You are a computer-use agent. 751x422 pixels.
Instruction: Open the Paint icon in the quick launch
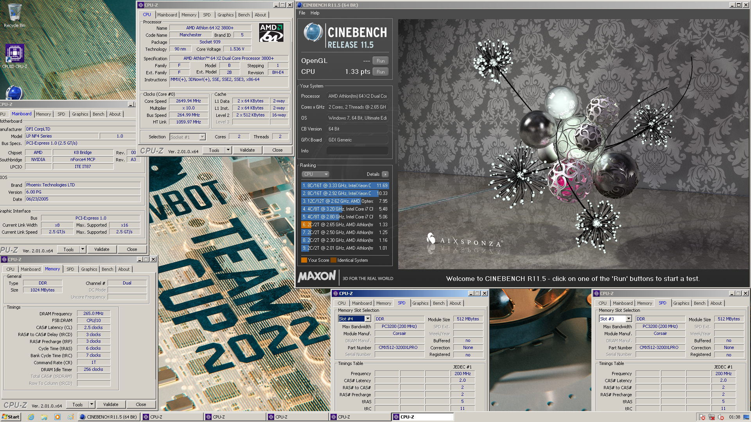click(x=70, y=417)
